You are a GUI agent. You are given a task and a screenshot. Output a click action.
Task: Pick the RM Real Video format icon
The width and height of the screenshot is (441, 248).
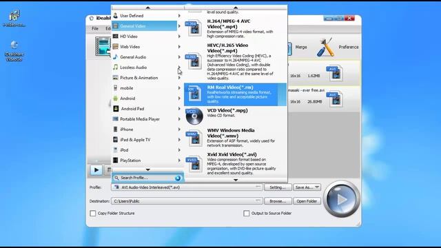[194, 94]
